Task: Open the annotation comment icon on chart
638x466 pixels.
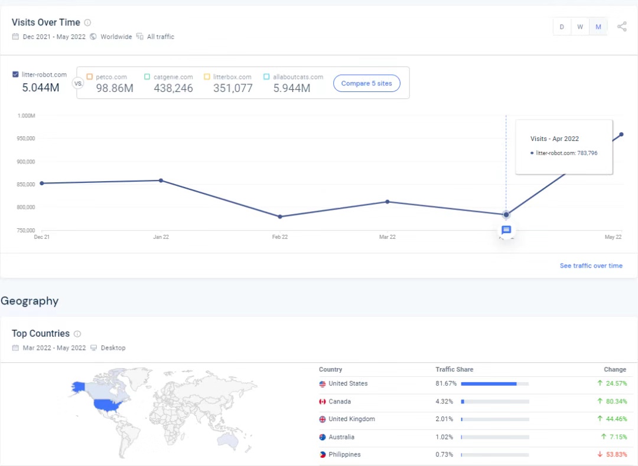Action: pyautogui.click(x=506, y=230)
